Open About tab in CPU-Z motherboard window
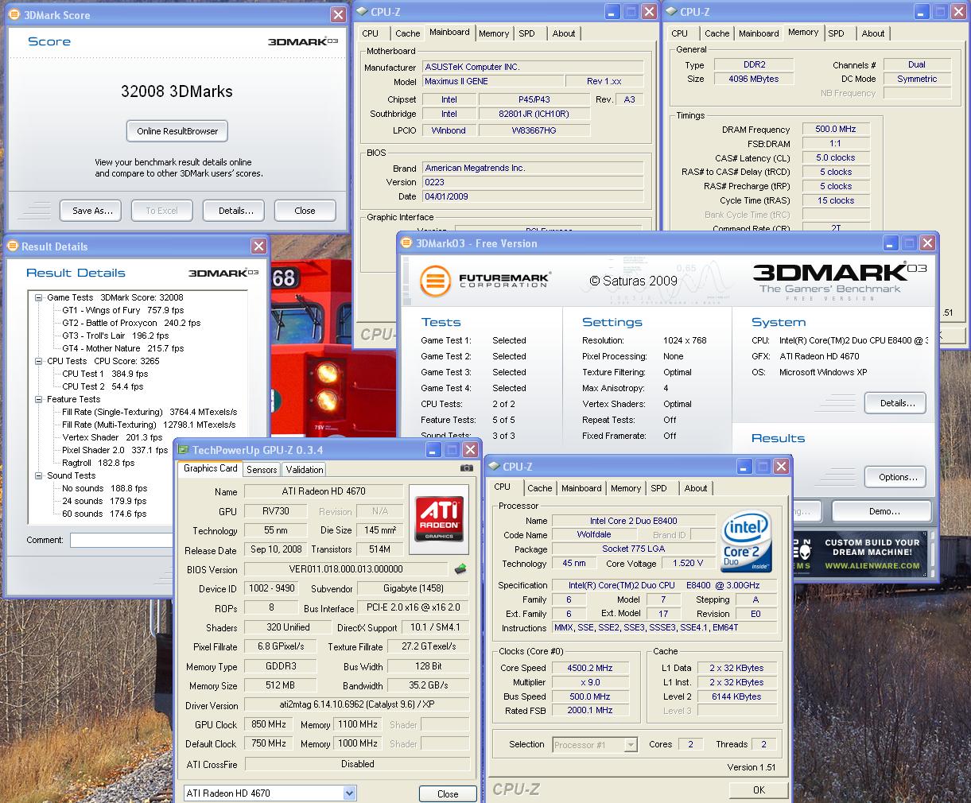The height and width of the screenshot is (803, 971). (x=564, y=33)
